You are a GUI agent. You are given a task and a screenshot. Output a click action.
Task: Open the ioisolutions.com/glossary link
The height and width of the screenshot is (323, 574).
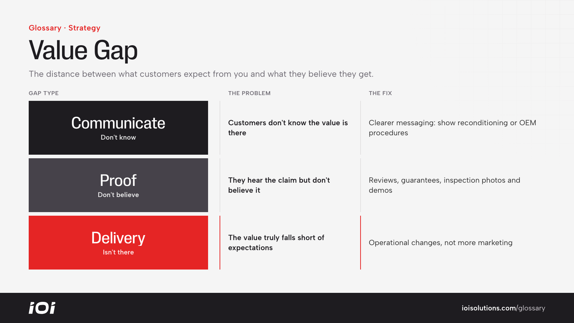point(503,308)
